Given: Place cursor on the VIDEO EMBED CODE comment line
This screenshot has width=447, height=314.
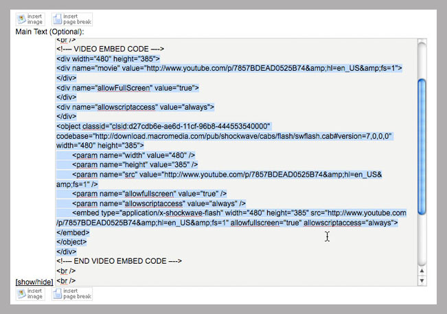Looking at the screenshot, I should pyautogui.click(x=110, y=49).
